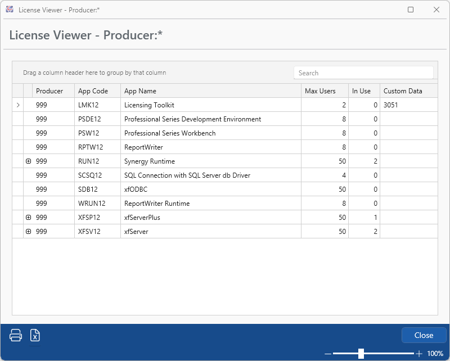
Task: Click the SCSQ12 app code cell
Action: tap(97, 175)
